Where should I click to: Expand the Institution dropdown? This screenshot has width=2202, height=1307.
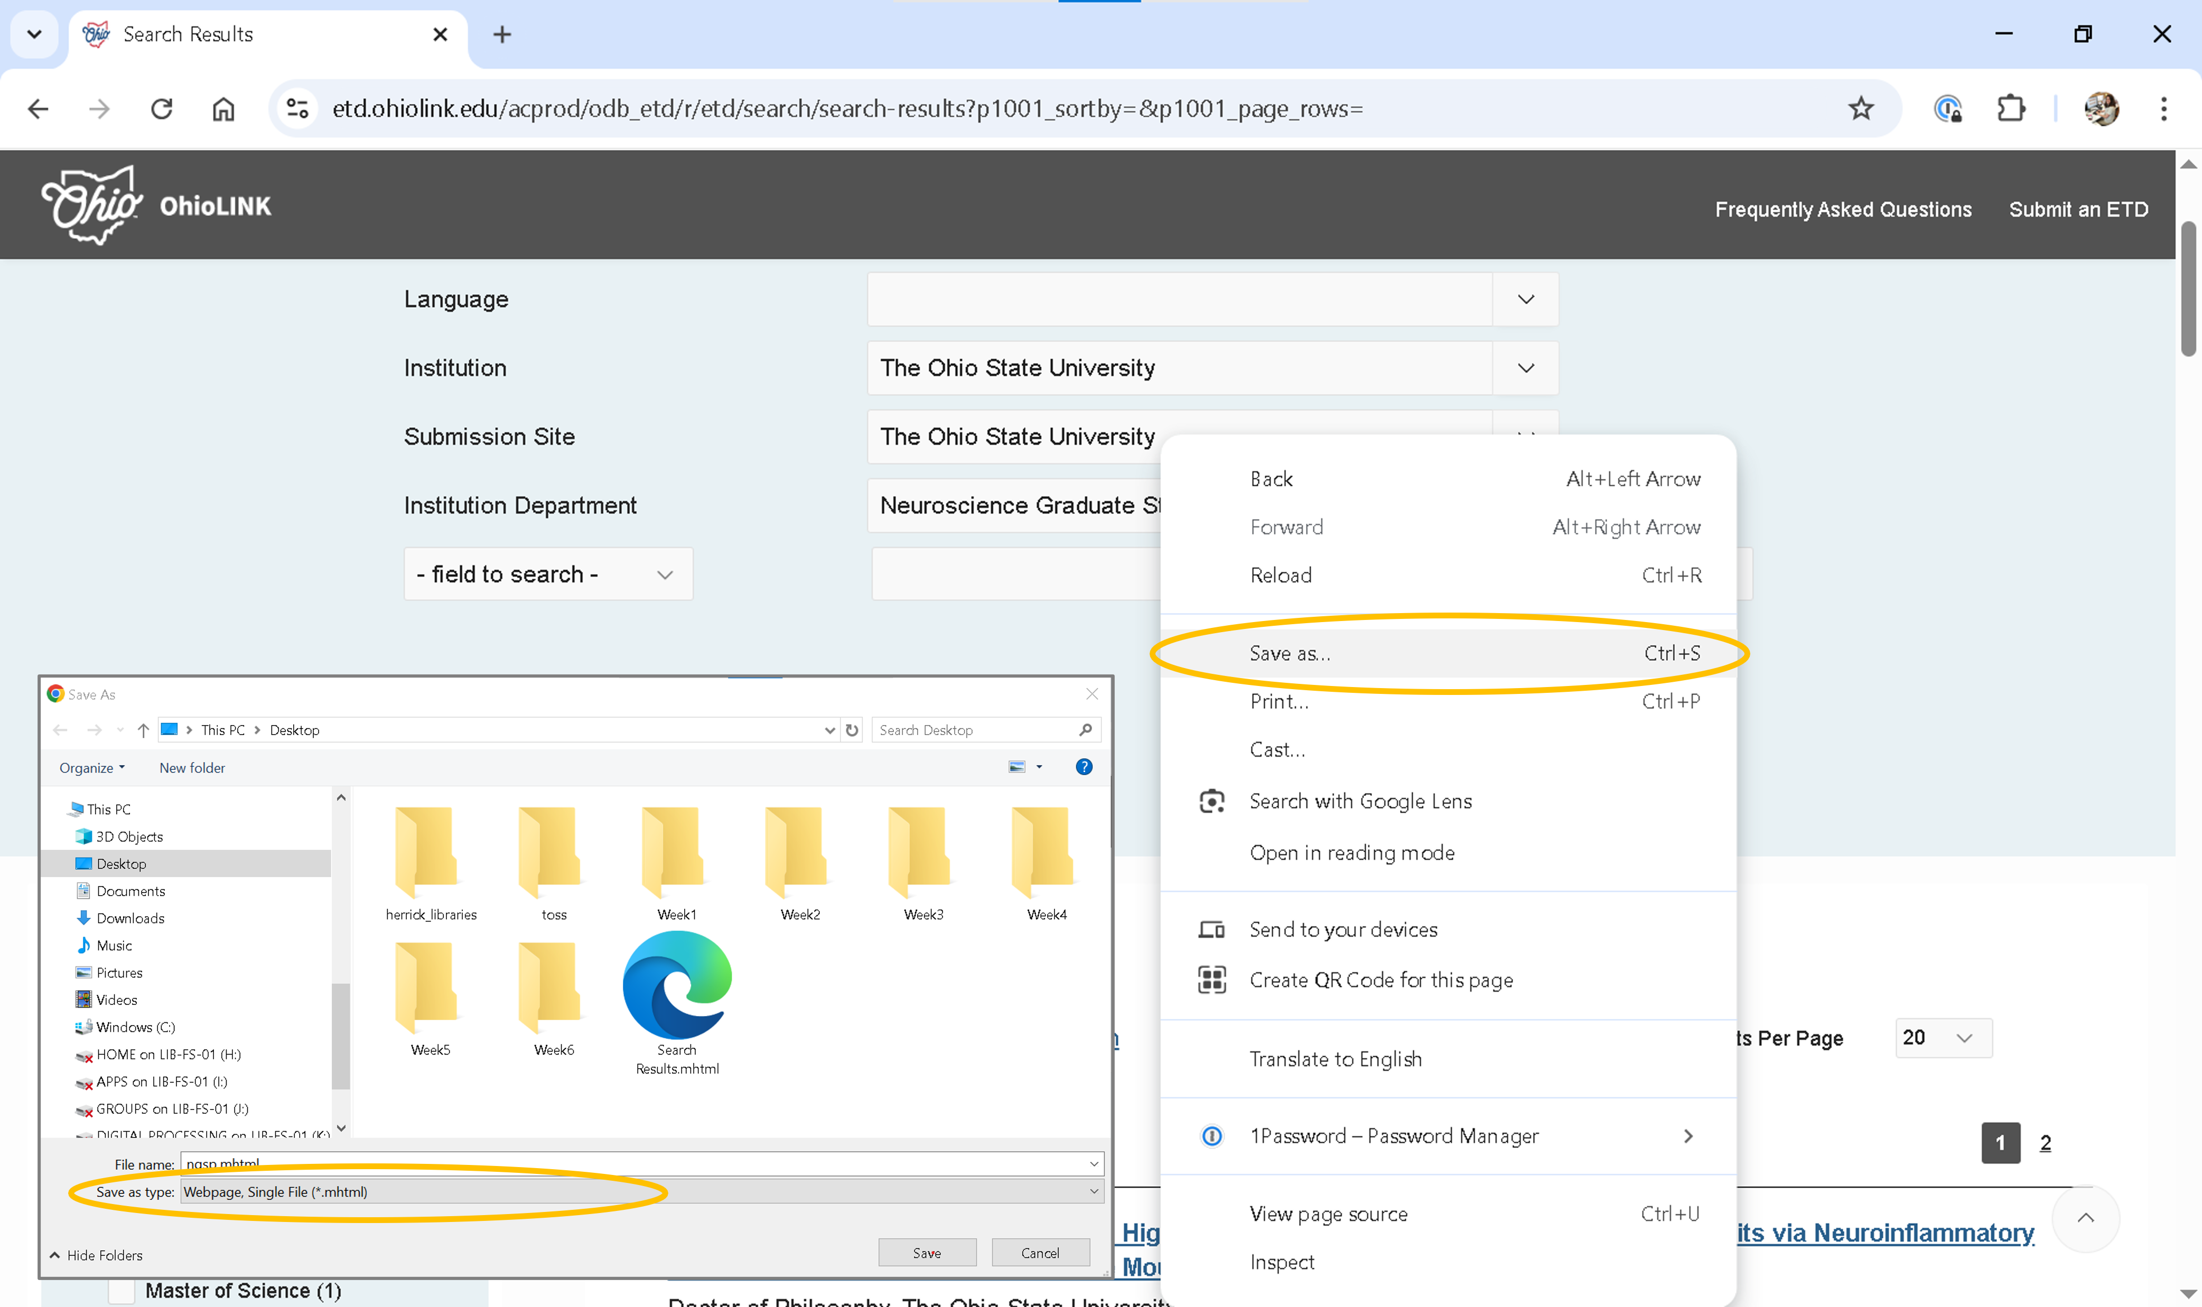(1525, 368)
